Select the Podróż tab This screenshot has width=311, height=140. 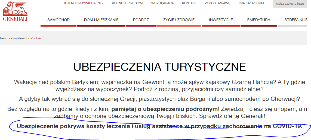tap(141, 20)
